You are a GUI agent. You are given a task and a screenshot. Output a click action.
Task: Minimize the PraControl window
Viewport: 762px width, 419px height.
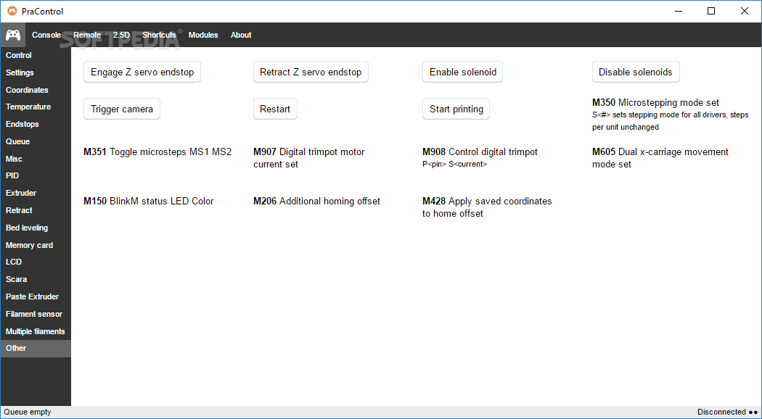pos(678,11)
